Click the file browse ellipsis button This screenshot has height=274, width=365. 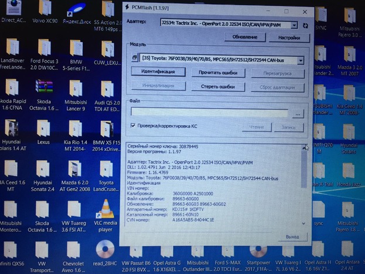[299, 113]
